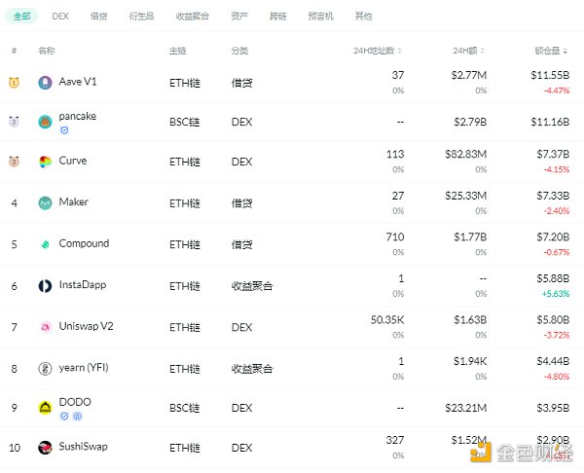Open the Aave V1 project link

(x=78, y=82)
